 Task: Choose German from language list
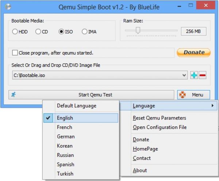coord(66,136)
